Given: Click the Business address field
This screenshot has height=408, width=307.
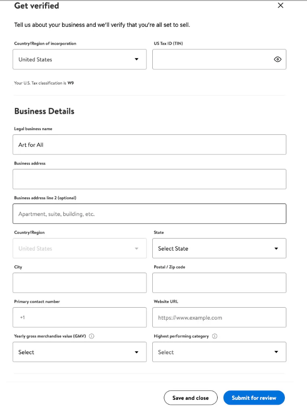Looking at the screenshot, I should click(149, 179).
